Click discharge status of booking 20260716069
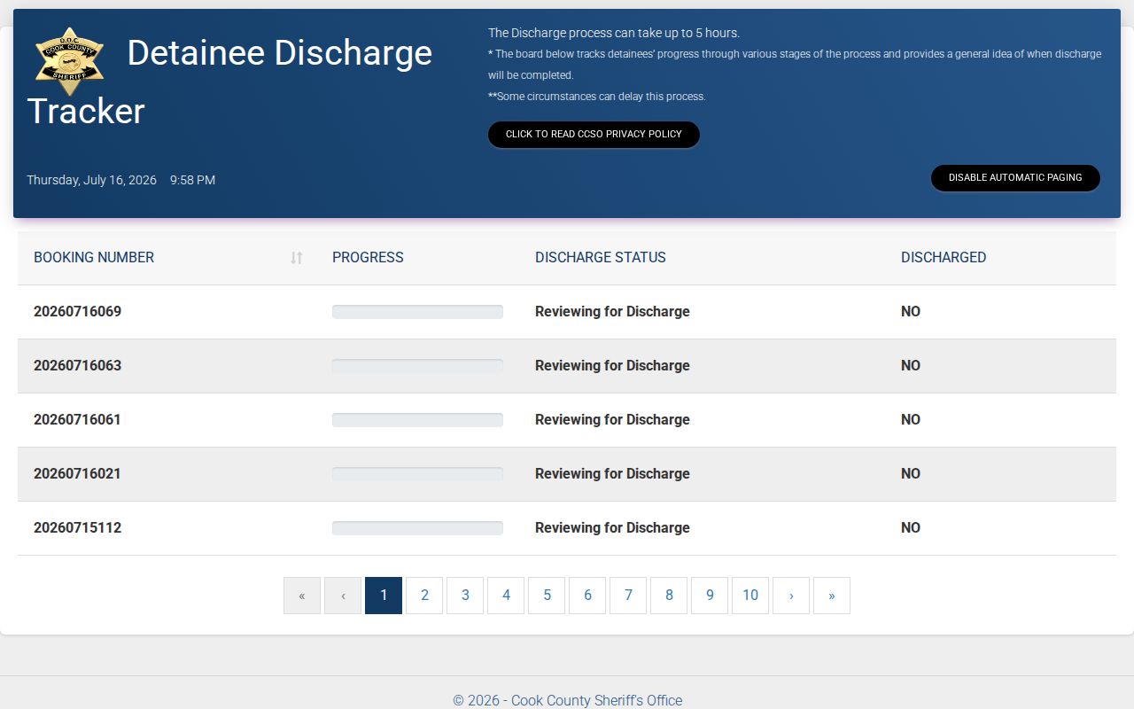 [612, 312]
